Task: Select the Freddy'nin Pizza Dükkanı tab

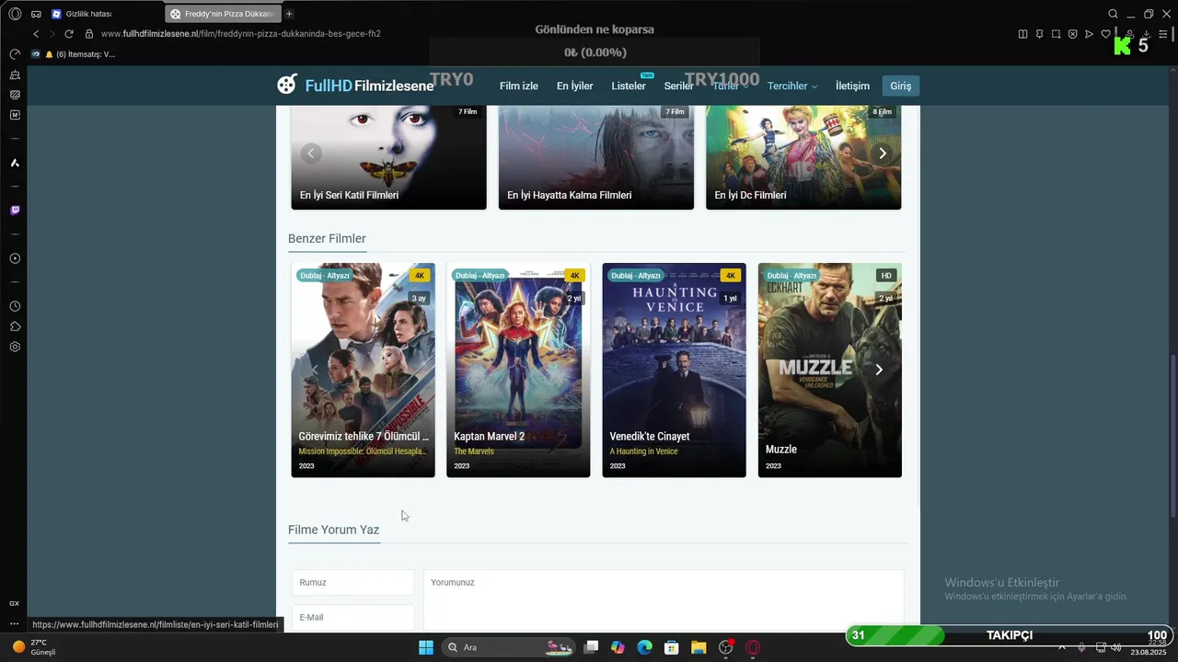Action: pos(224,14)
